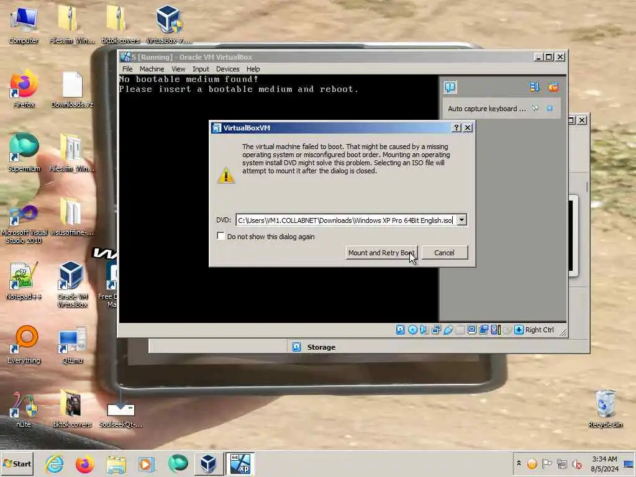This screenshot has height=477, width=636.
Task: Click inside the DVD ISO path field
Action: (346, 220)
